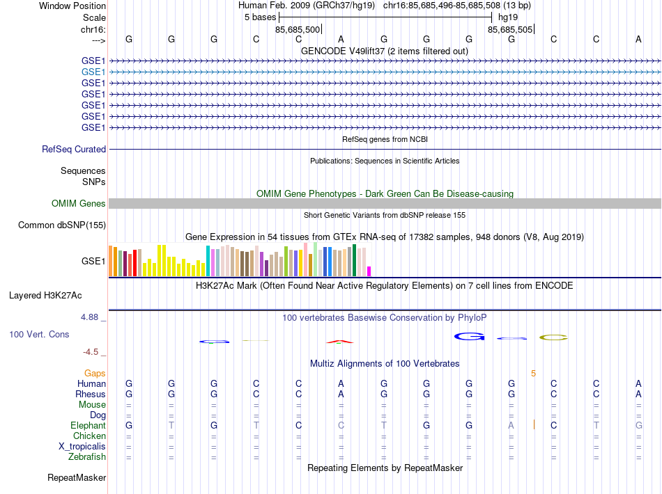Click the red A conservation logo letter
This screenshot has width=662, height=494.
(x=340, y=342)
